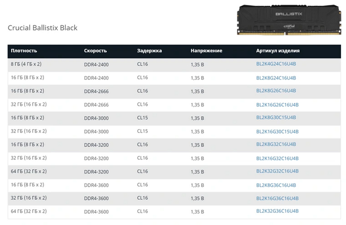This screenshot has width=346, height=225.
Task: Open the BL2K16G30C15U4B product link
Action: 277,132
